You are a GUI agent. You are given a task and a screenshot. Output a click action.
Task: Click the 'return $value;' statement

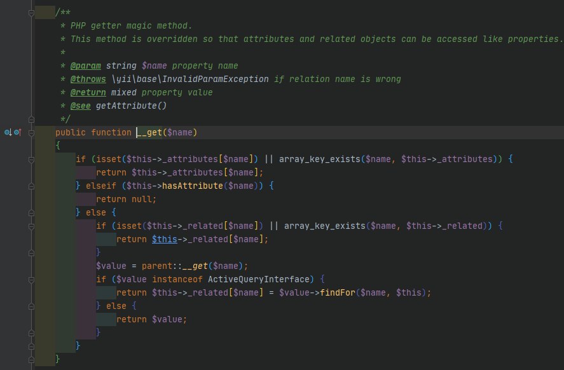(x=152, y=319)
